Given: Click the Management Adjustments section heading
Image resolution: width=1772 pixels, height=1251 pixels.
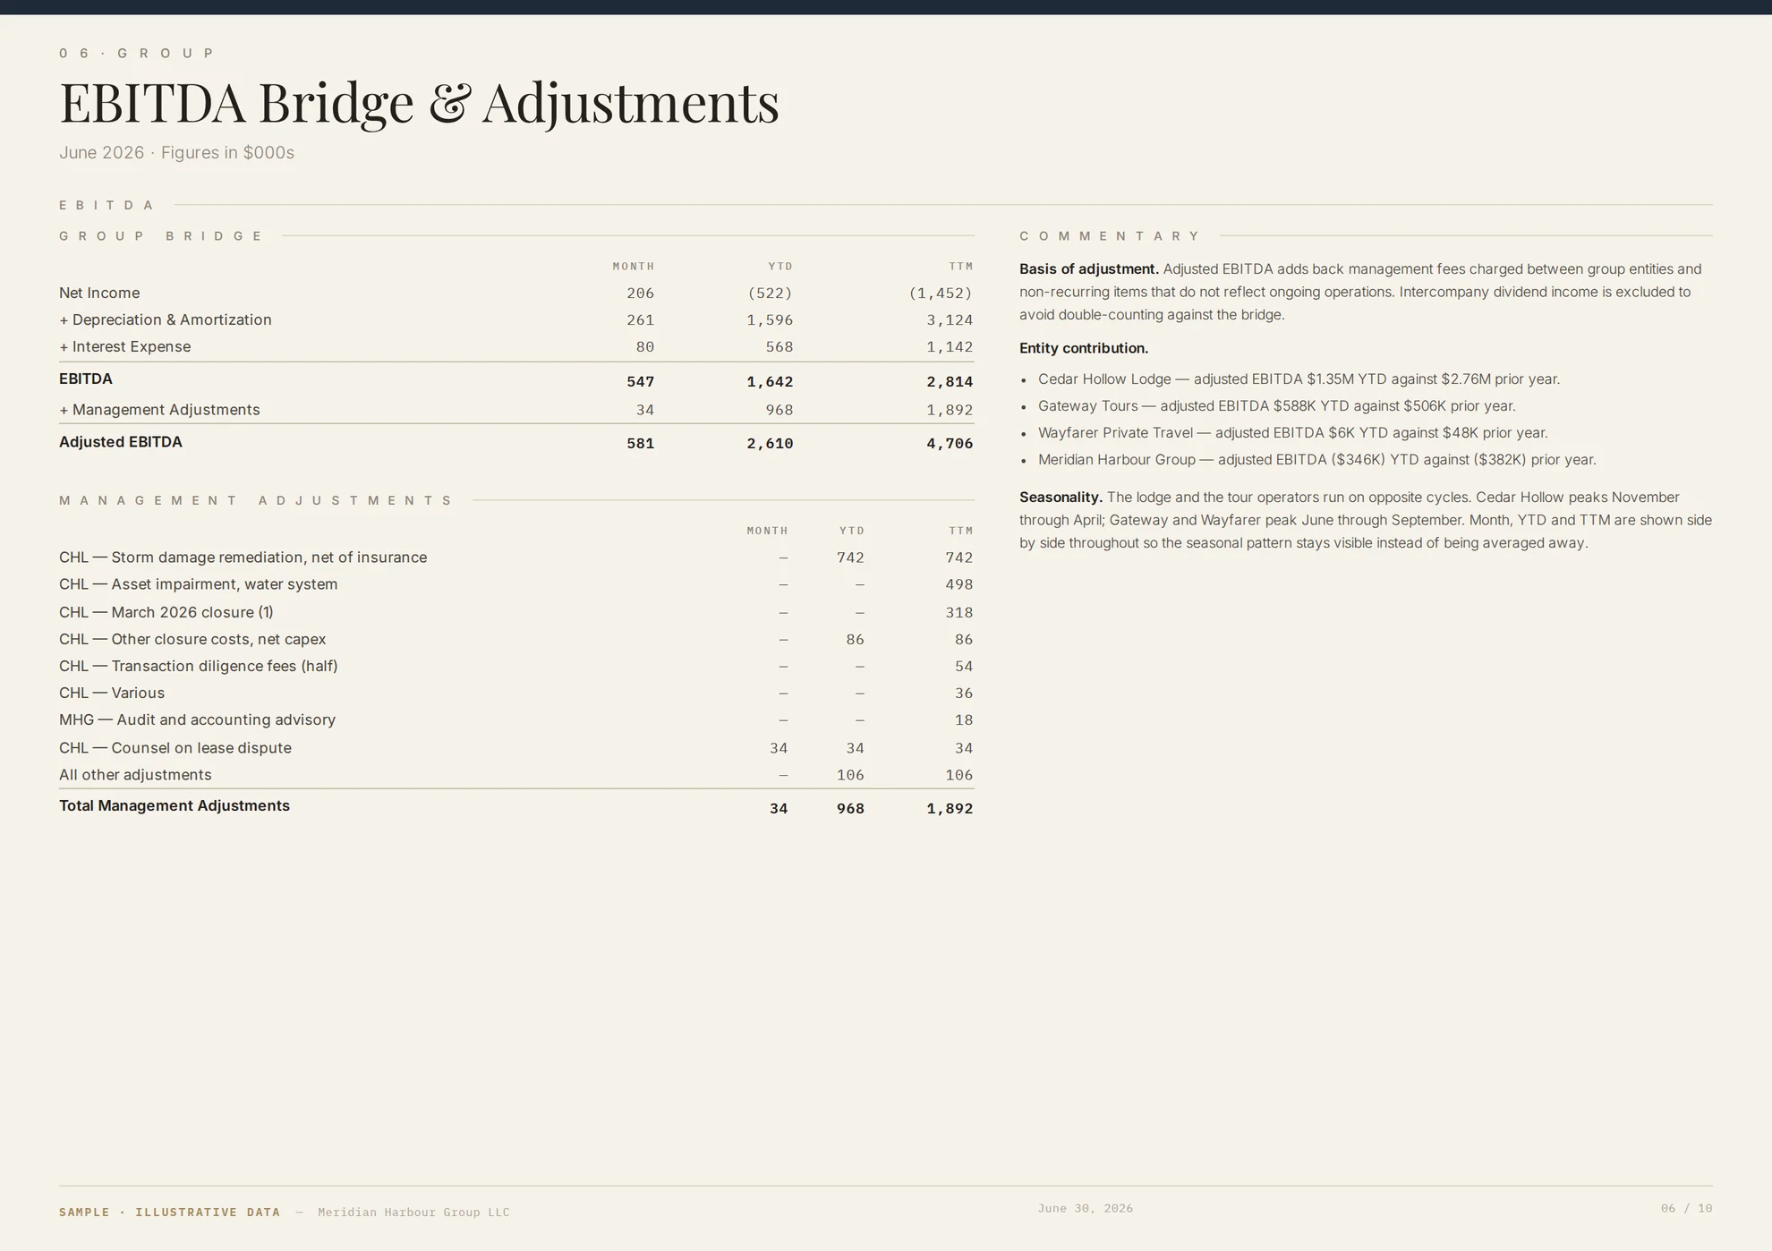Looking at the screenshot, I should pos(257,500).
